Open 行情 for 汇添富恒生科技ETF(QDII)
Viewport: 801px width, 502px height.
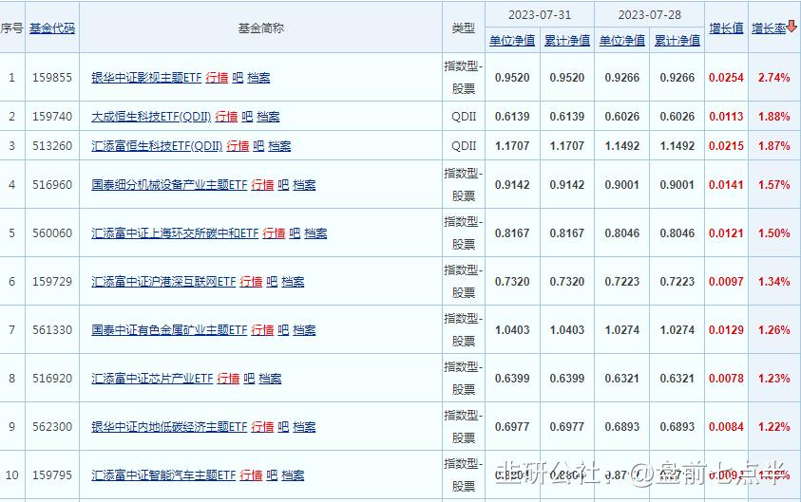pyautogui.click(x=238, y=146)
